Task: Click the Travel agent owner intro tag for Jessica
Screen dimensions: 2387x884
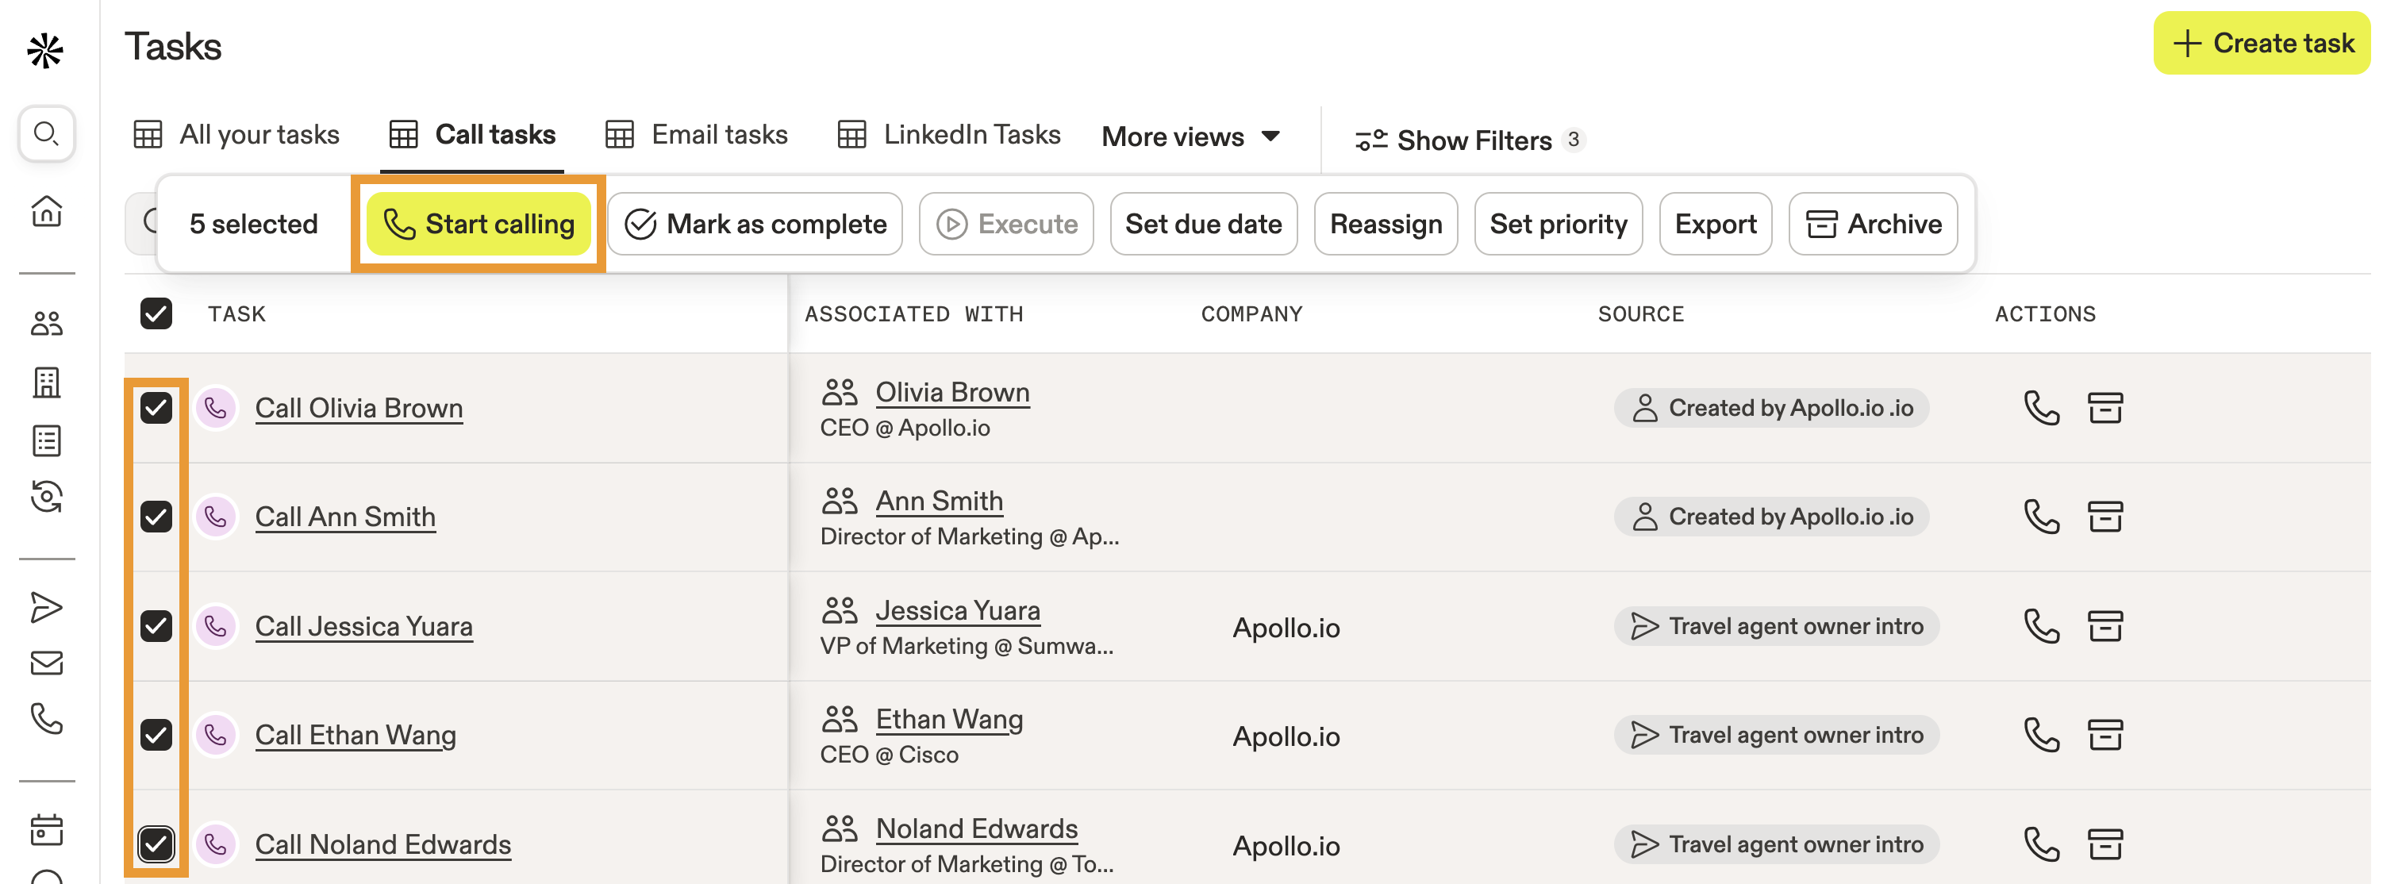Action: 1775,626
